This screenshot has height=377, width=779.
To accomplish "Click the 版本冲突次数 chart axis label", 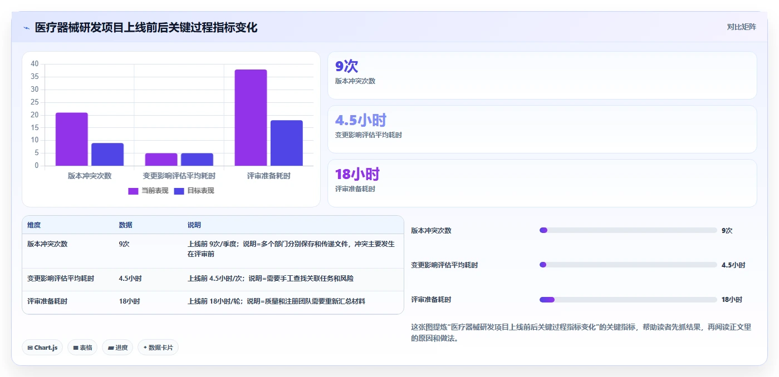I will [x=90, y=176].
